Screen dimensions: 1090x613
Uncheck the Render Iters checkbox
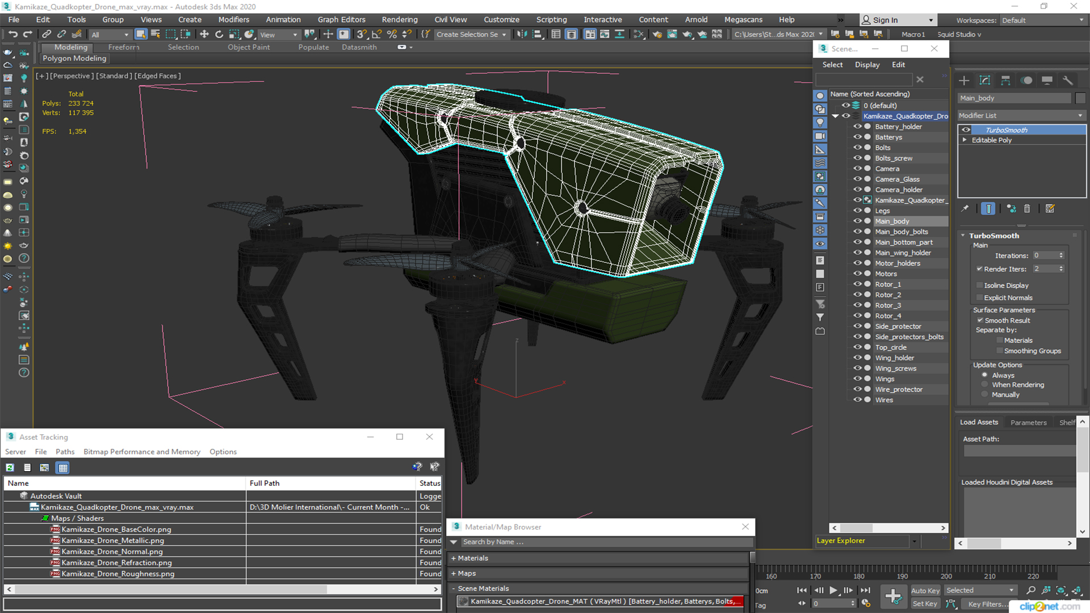tap(979, 269)
